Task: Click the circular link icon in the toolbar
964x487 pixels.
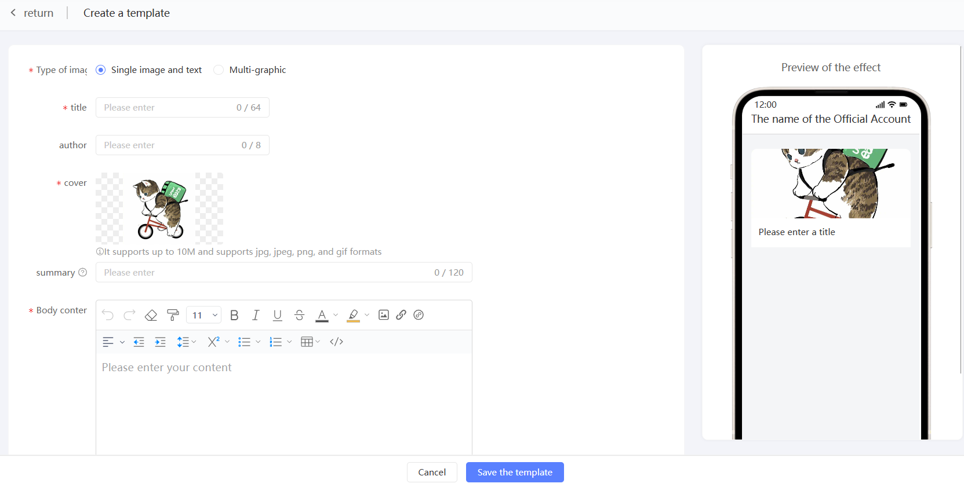Action: (419, 315)
